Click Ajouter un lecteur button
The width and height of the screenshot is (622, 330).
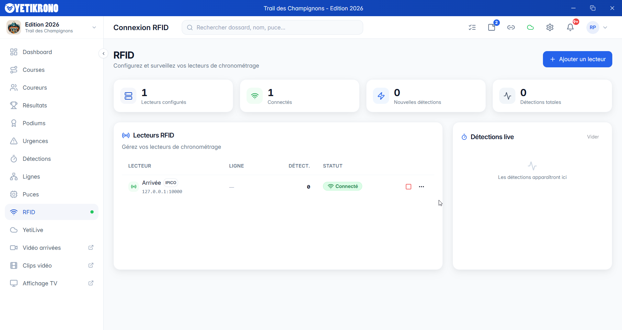pyautogui.click(x=577, y=59)
